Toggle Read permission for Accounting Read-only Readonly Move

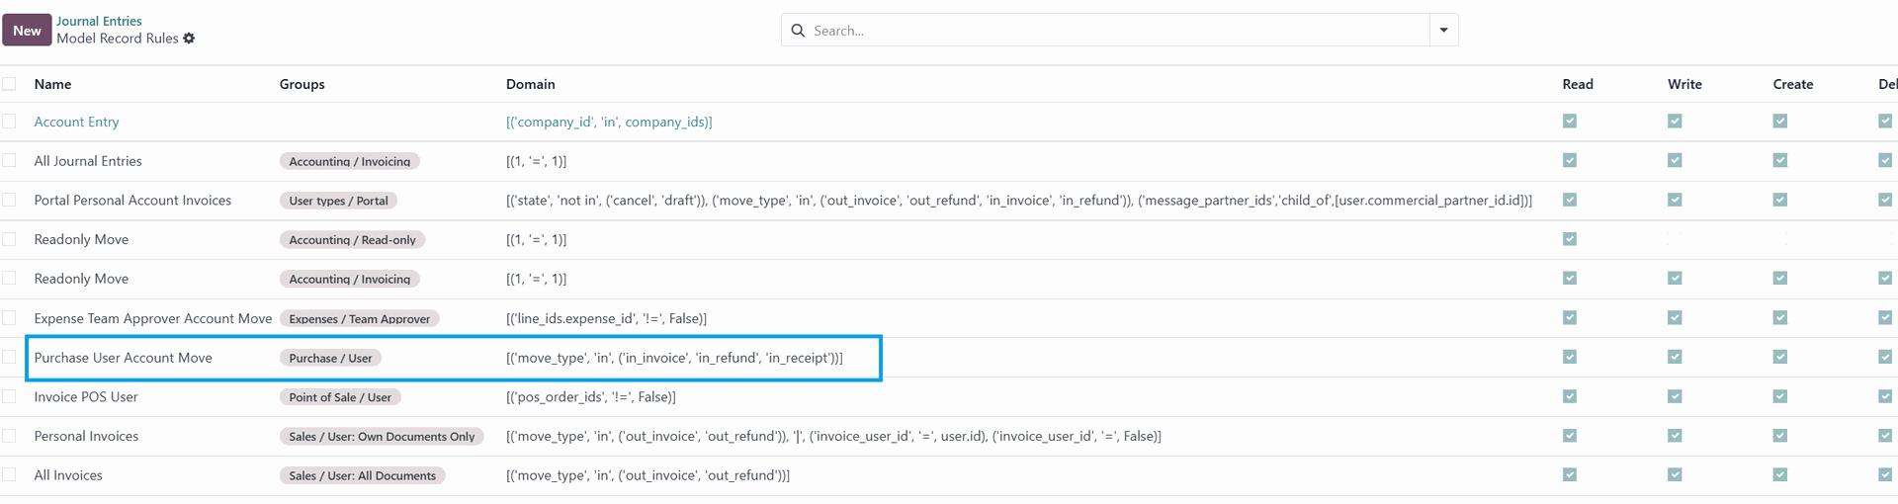point(1570,239)
